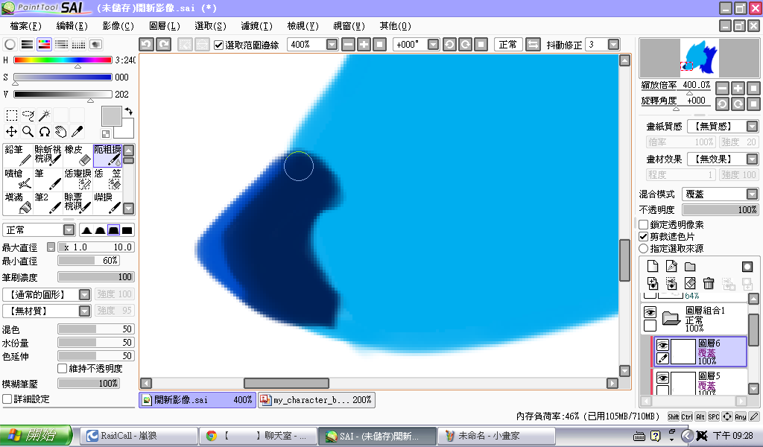This screenshot has width=763, height=447.
Task: Click the undo arrow in toolbar
Action: coord(147,44)
